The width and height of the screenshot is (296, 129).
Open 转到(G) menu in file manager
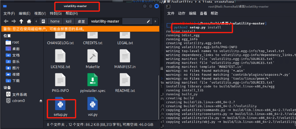click(x=56, y=14)
